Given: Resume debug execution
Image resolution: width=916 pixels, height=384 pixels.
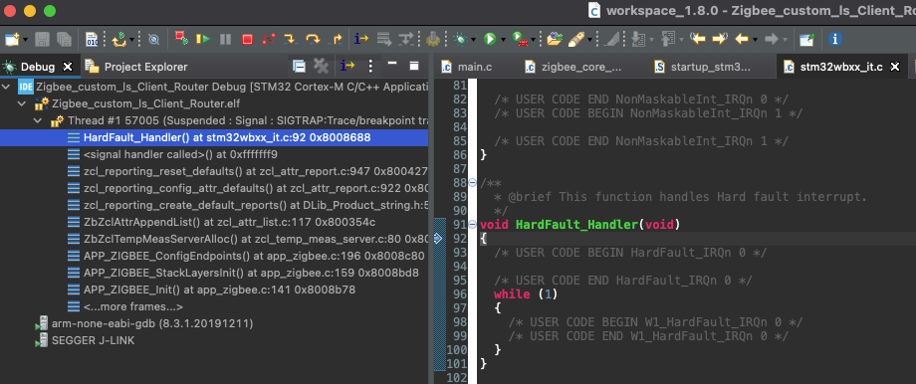Looking at the screenshot, I should tap(203, 39).
